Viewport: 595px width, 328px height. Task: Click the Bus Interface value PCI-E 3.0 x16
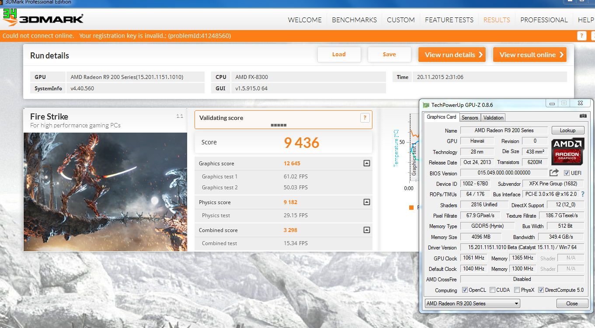pyautogui.click(x=551, y=194)
